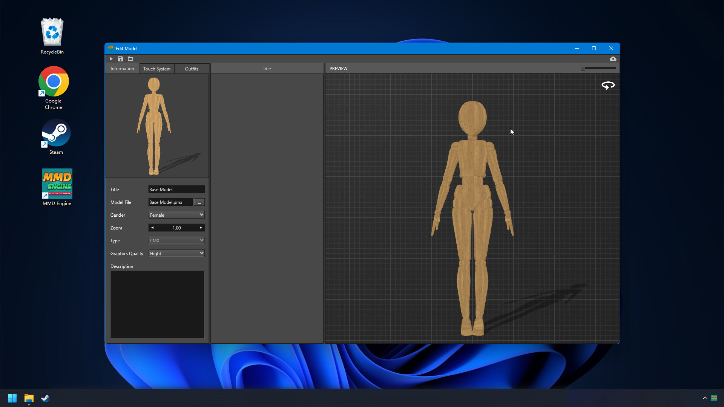
Task: Click inside the Description text box
Action: (158, 304)
